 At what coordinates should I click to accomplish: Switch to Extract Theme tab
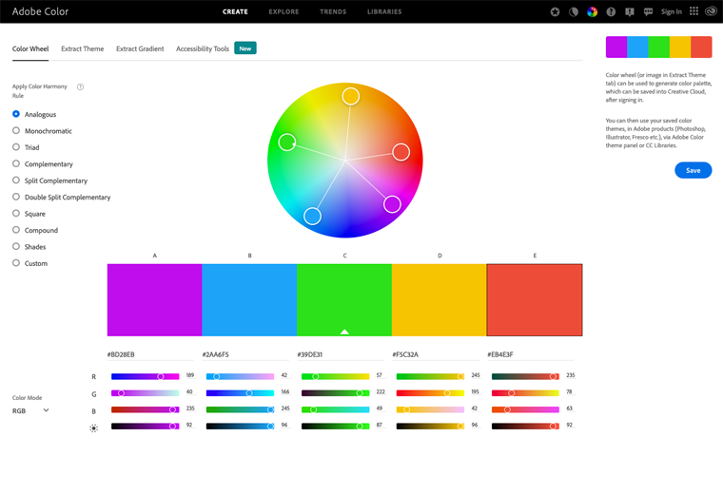coord(83,48)
